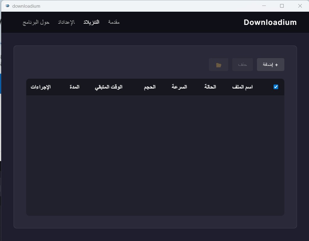Click the Downloadium brand title
Screen dimensions: 309x241
pos(270,22)
